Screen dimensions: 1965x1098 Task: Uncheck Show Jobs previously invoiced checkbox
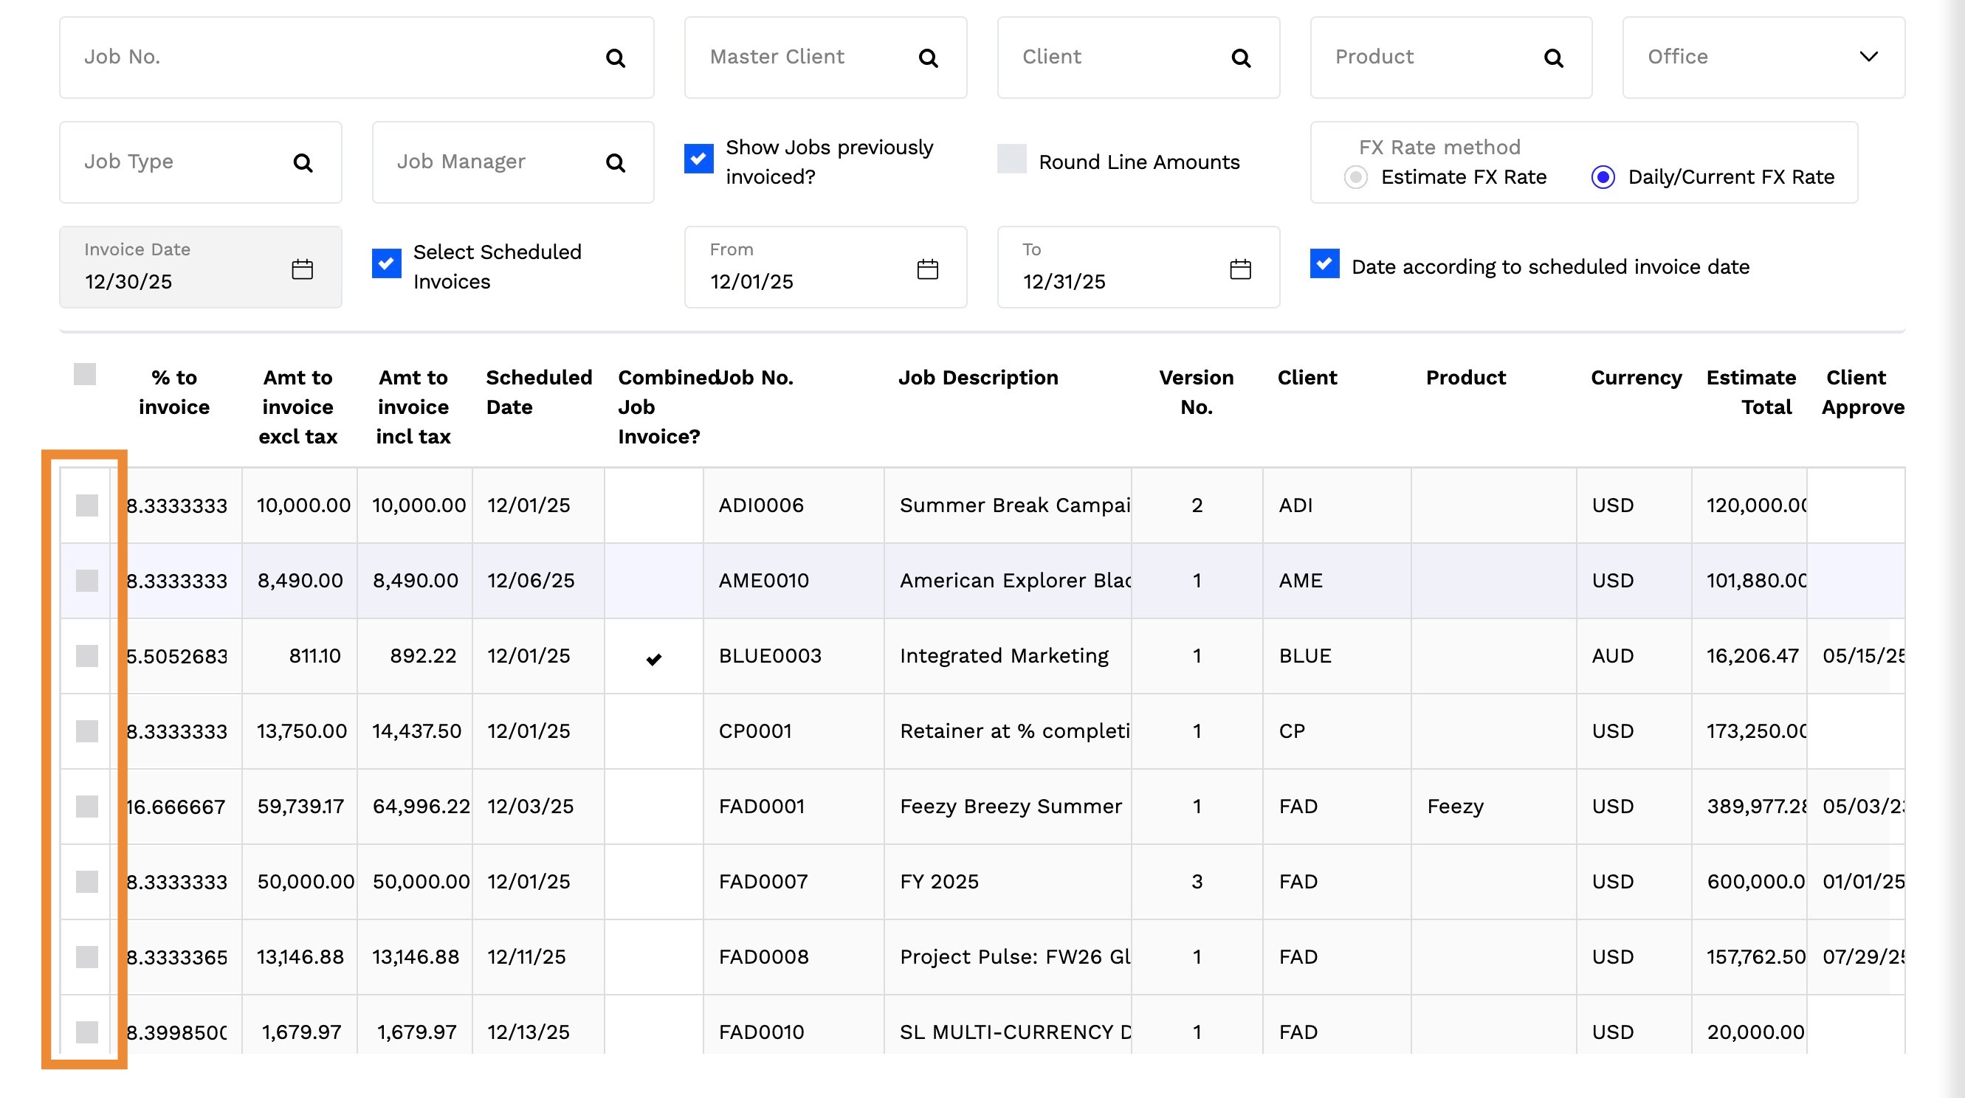pos(698,159)
